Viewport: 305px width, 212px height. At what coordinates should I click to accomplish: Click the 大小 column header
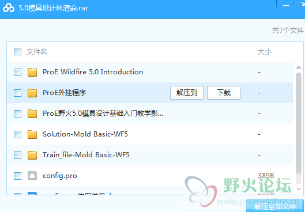(x=265, y=52)
